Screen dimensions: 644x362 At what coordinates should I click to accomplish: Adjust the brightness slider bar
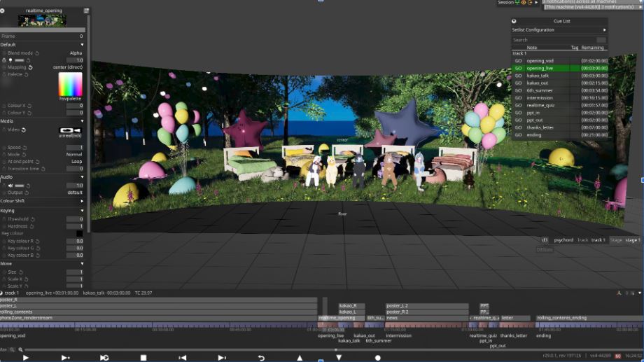point(20,60)
